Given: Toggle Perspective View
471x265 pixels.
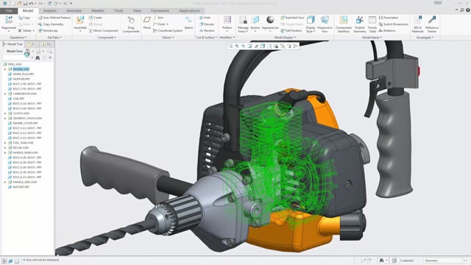Looking at the screenshot, I should click(x=325, y=24).
